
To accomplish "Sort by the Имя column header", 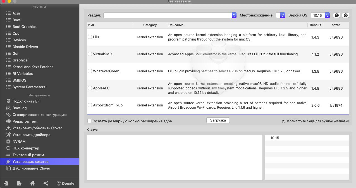I will coord(110,25).
